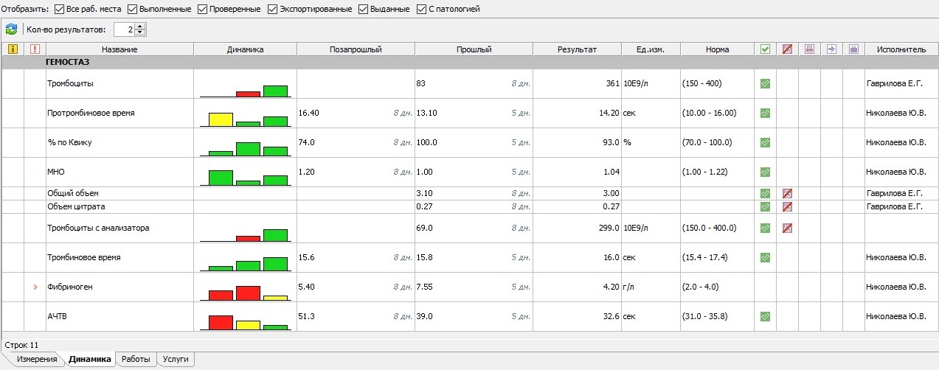The width and height of the screenshot is (939, 370).
Task: Click the printer column header icon
Action: click(x=809, y=49)
